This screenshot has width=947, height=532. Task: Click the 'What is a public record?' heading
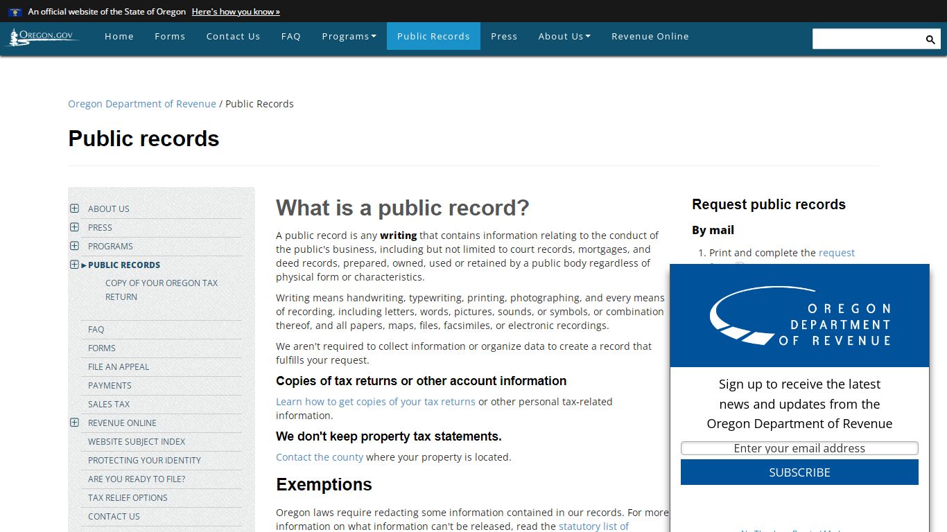tap(403, 208)
